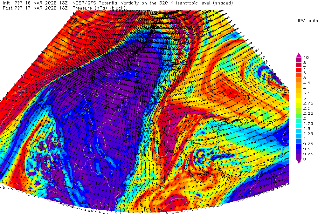
Task: Pick the green swatch between 2 and 2.25
Action: click(x=299, y=116)
